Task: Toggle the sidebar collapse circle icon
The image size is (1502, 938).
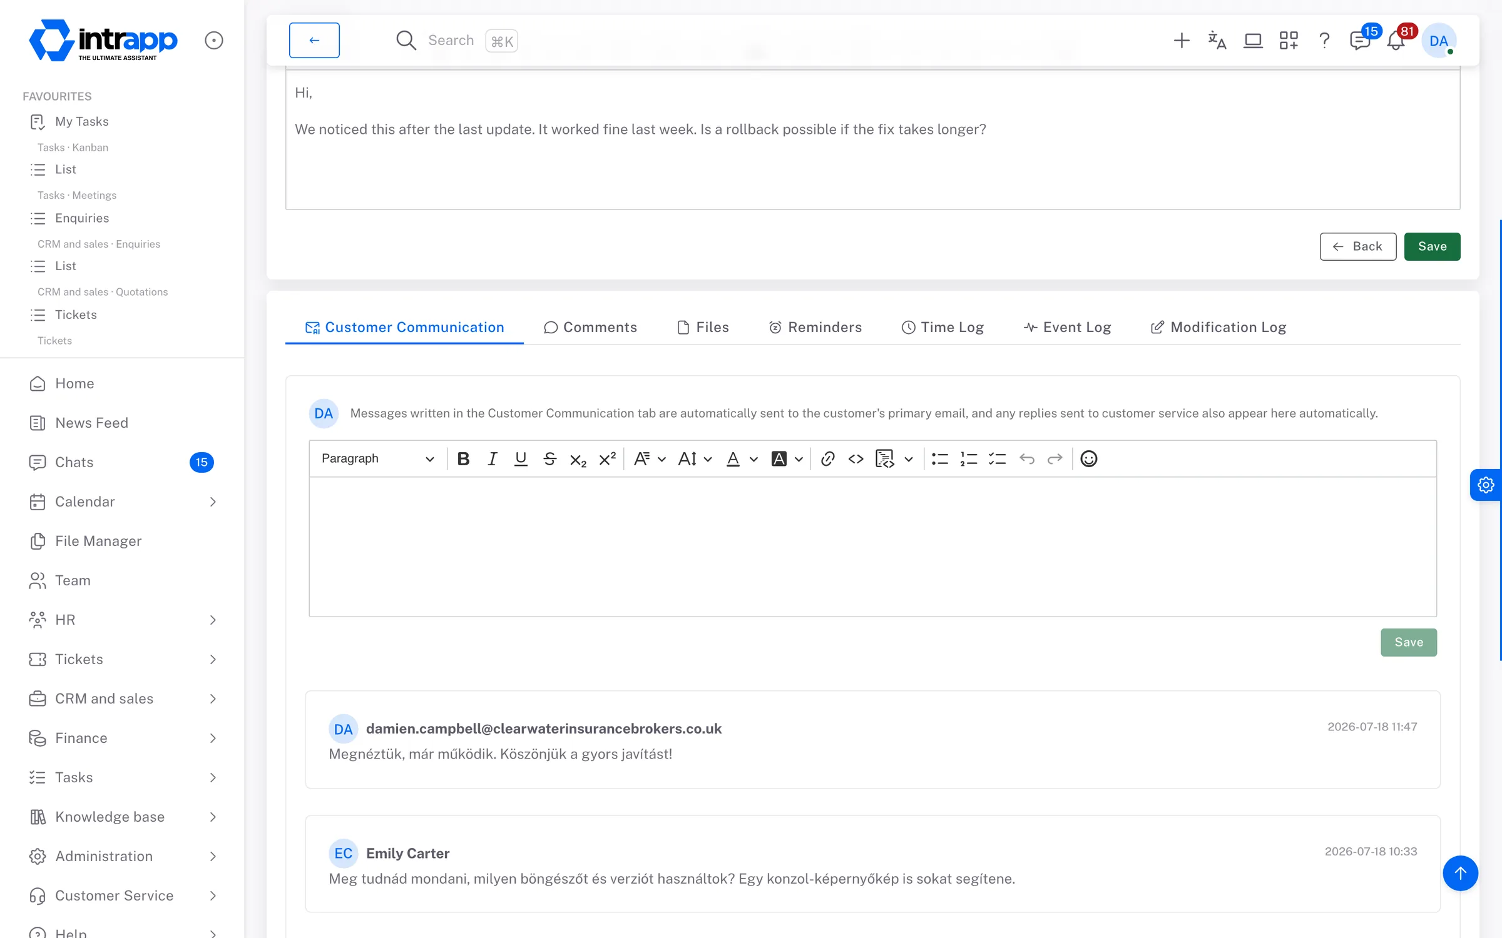Action: coord(214,41)
